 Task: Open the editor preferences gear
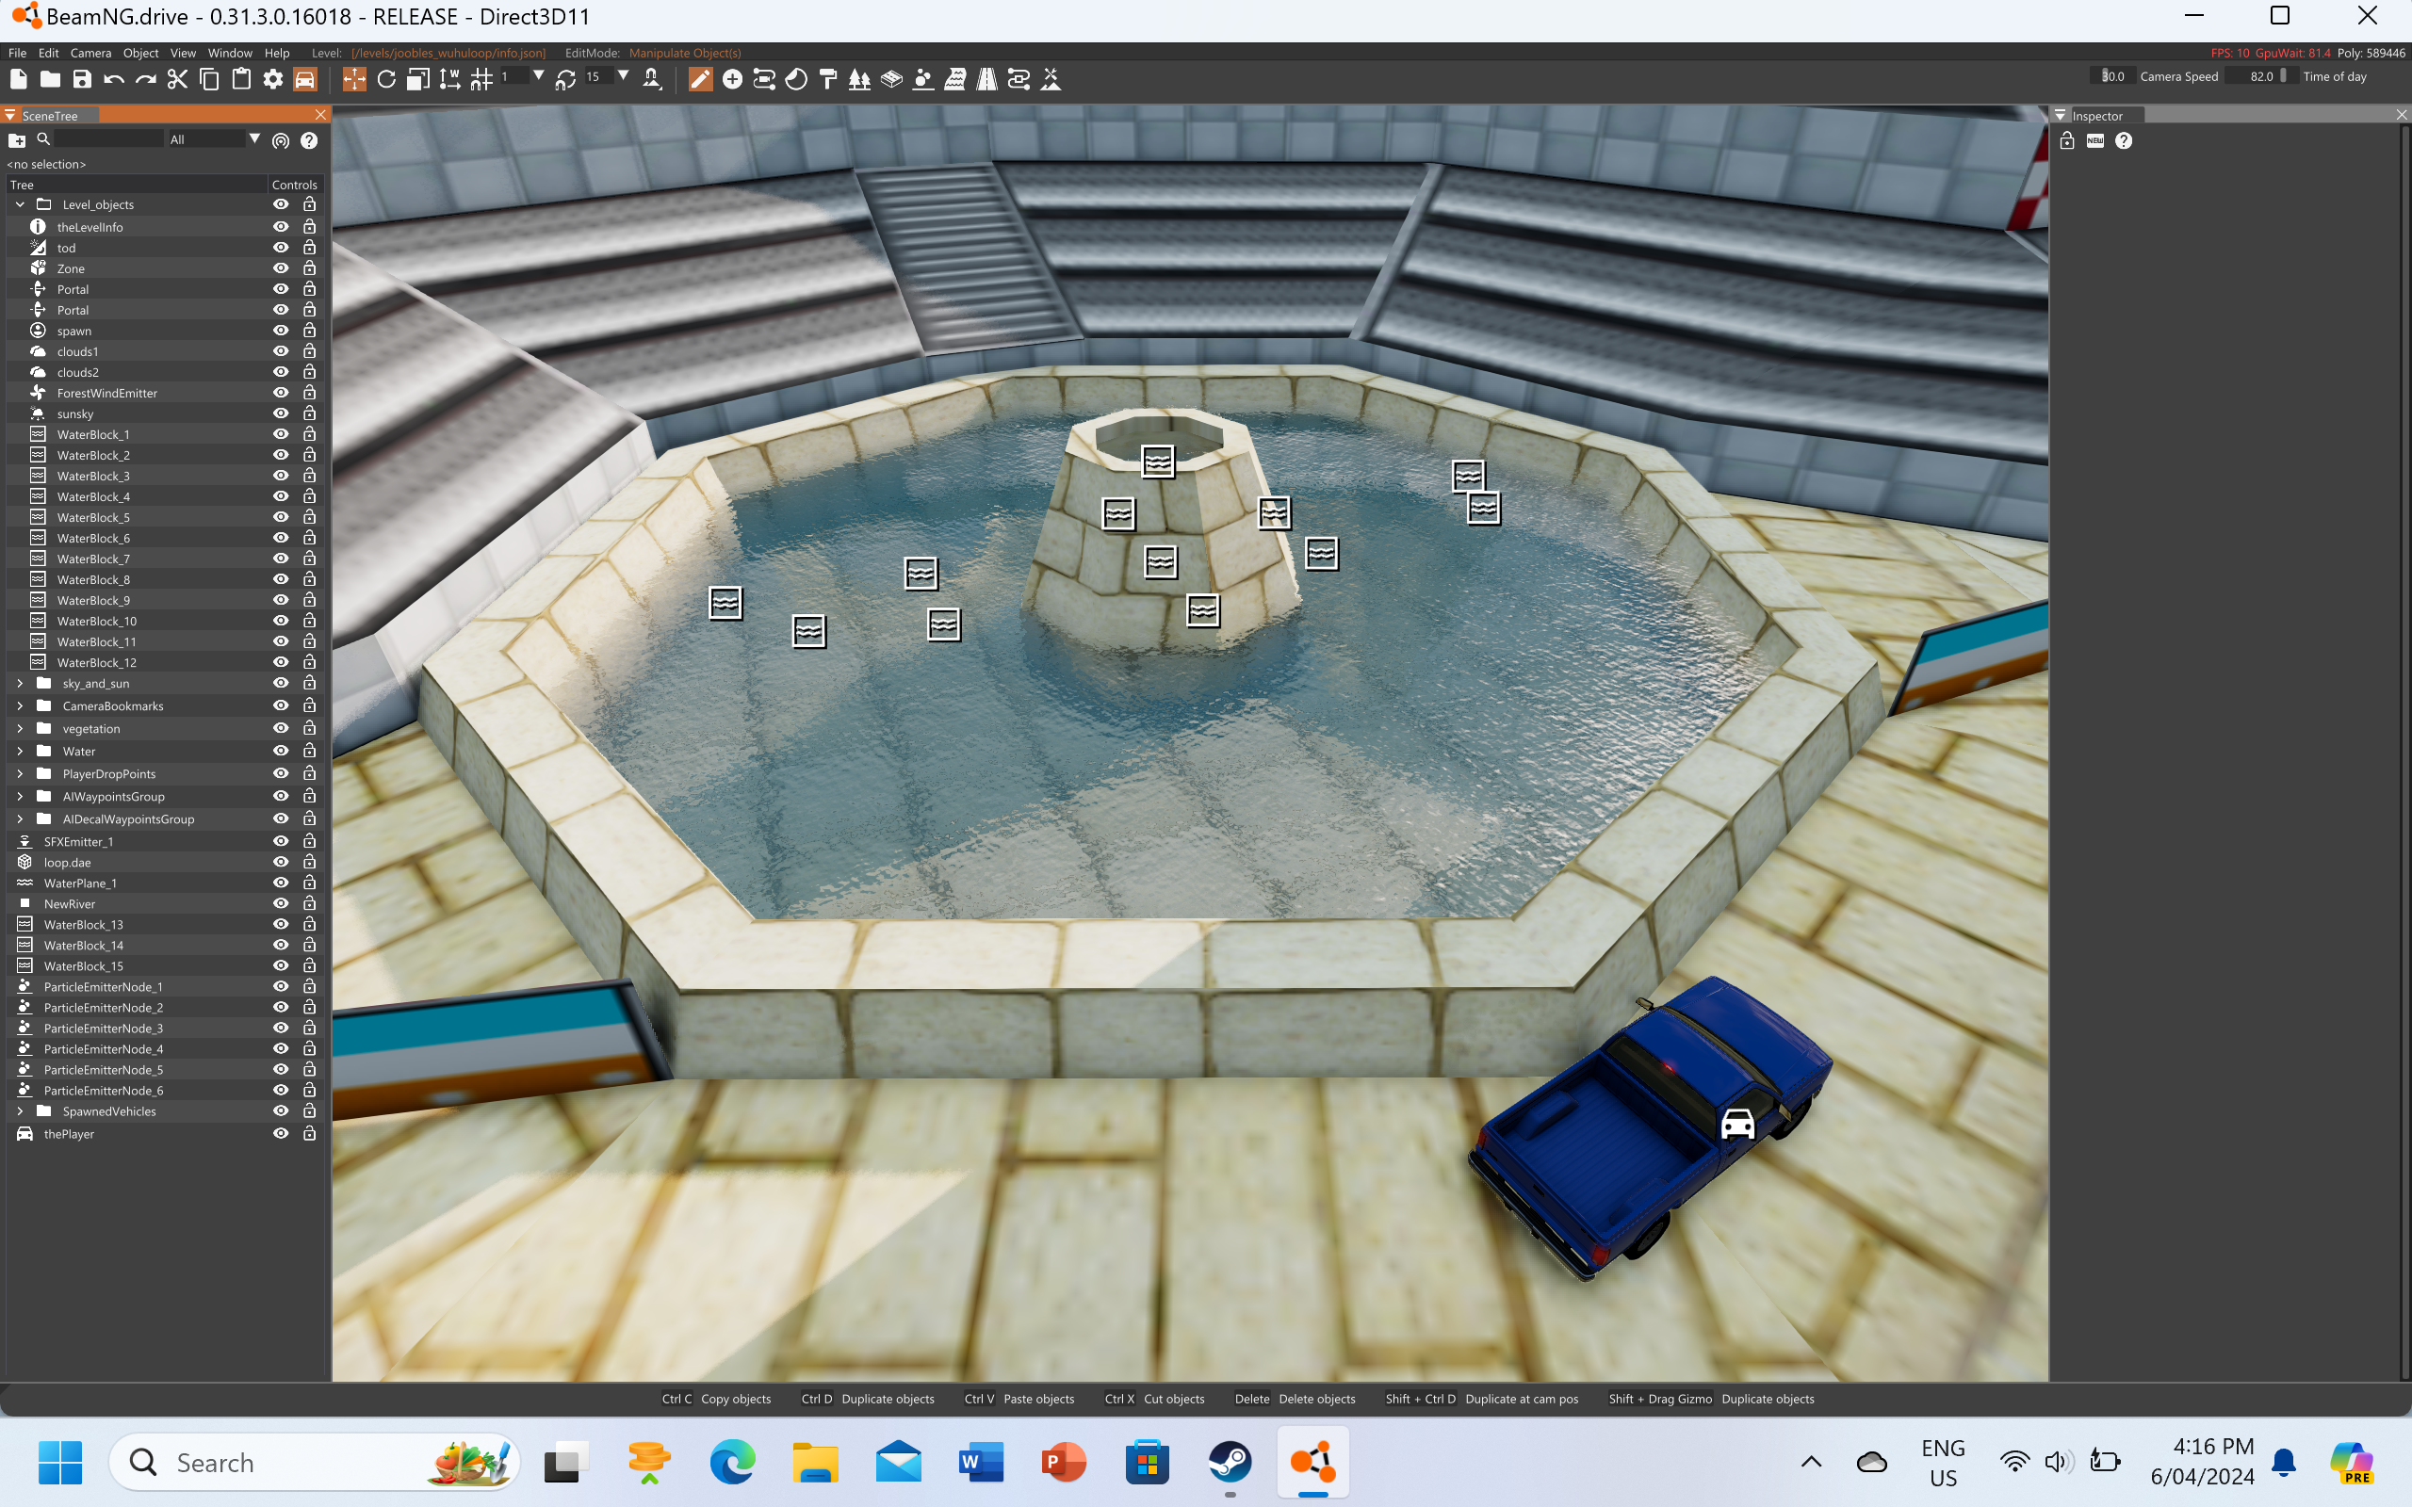(273, 80)
